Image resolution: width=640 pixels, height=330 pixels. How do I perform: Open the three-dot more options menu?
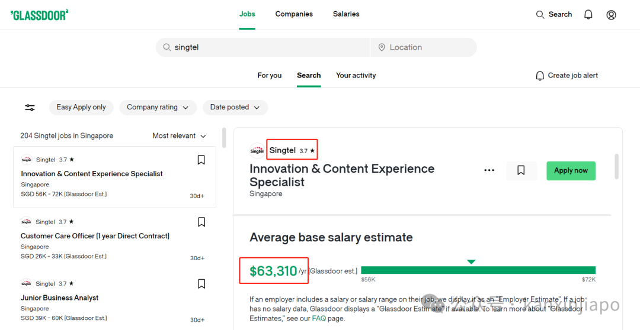tap(489, 171)
